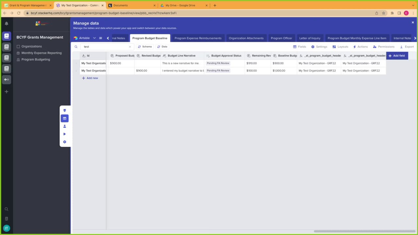The height and width of the screenshot is (235, 418).
Task: Click the Budget Approval Status column header
Action: [x=224, y=56]
